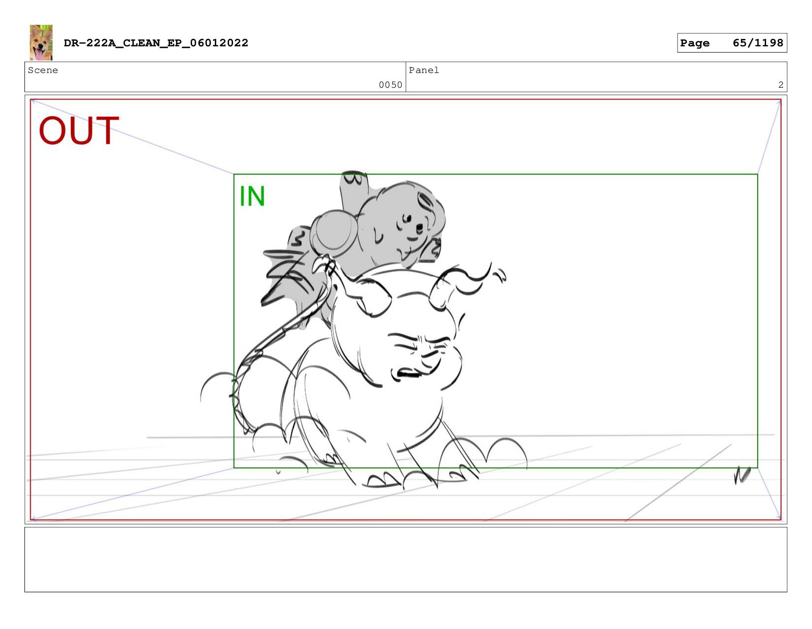
Task: Click the title DR-222A_CLEAN_EP_06012022
Action: [156, 43]
